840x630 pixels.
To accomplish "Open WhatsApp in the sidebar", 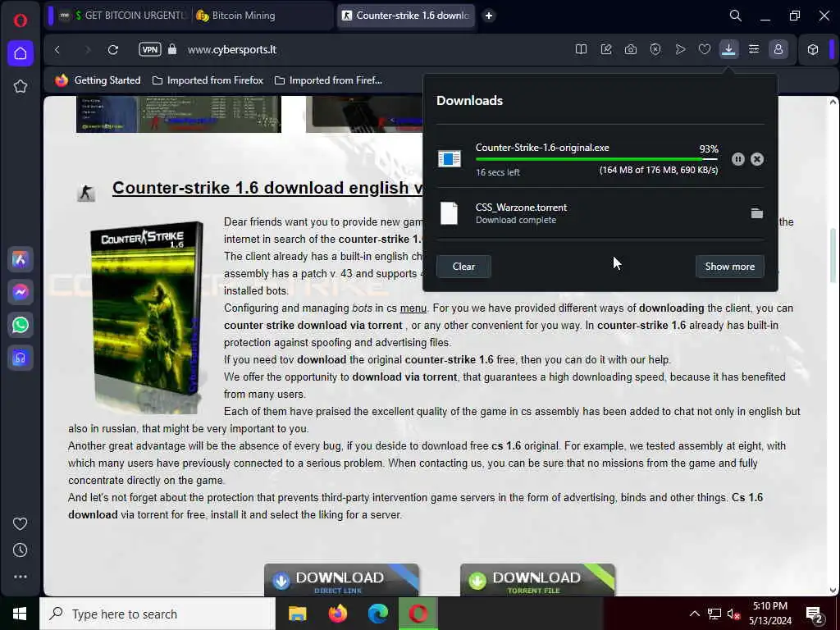I will [21, 325].
